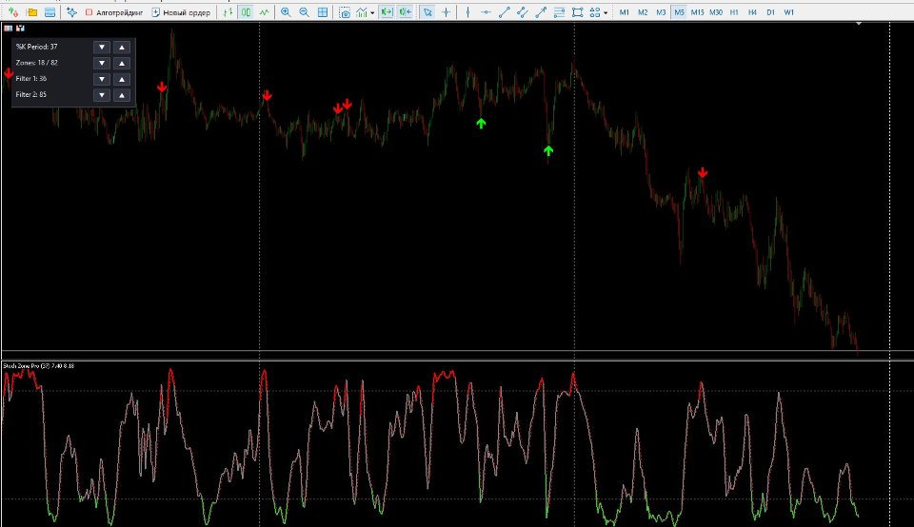Toggle the Algotrading button
The width and height of the screenshot is (914, 527).
point(114,12)
